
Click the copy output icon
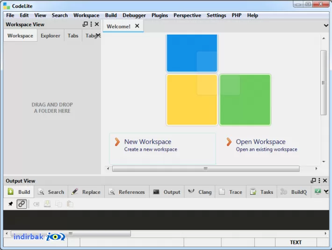pos(58,204)
